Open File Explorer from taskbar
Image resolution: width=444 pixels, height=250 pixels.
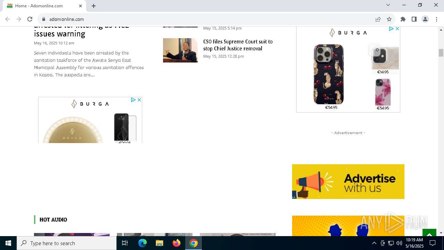160,243
